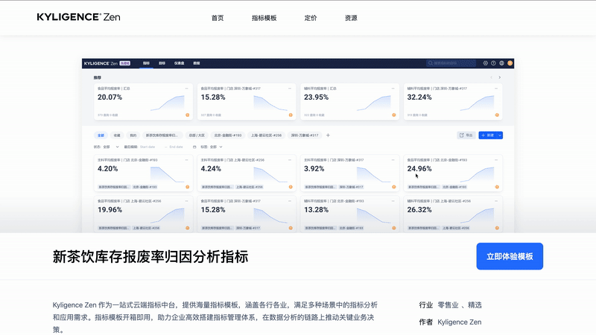Open the 4.20% metric card
The height and width of the screenshot is (335, 596).
tap(143, 173)
